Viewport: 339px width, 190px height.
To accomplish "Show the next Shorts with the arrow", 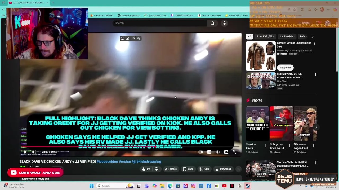I will click(316, 127).
